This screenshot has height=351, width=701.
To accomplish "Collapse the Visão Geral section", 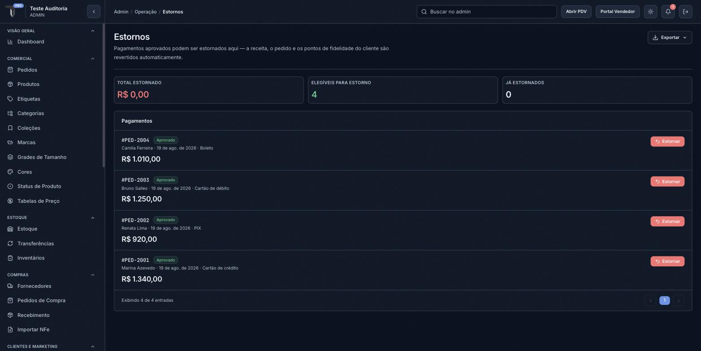I will [x=93, y=31].
